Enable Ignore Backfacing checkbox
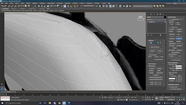This screenshot has height=105, width=186. (x=150, y=47)
